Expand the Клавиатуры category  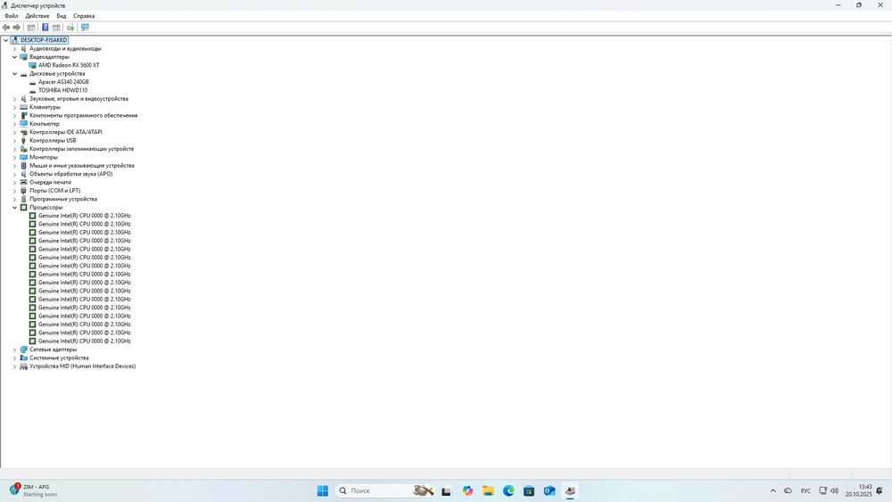[15, 108]
